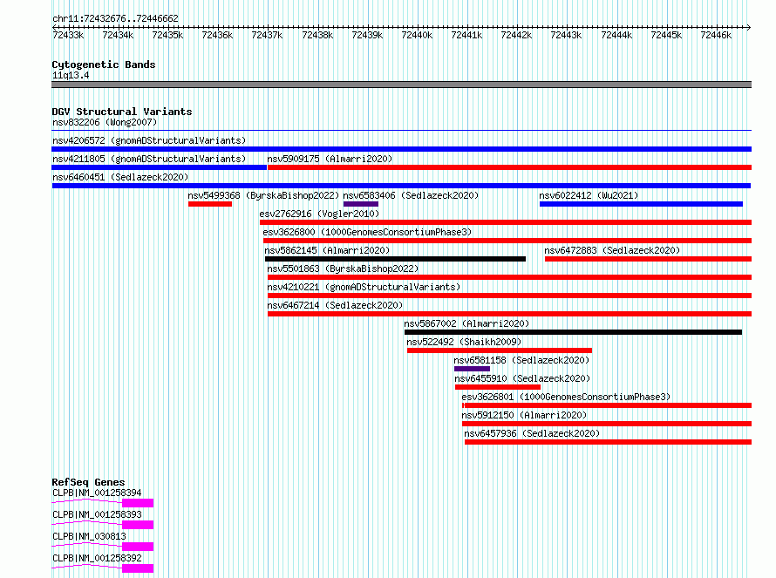Open nsv6472883 (Sedlazeck2020) label
Screen dimensions: 776x578
(x=612, y=250)
